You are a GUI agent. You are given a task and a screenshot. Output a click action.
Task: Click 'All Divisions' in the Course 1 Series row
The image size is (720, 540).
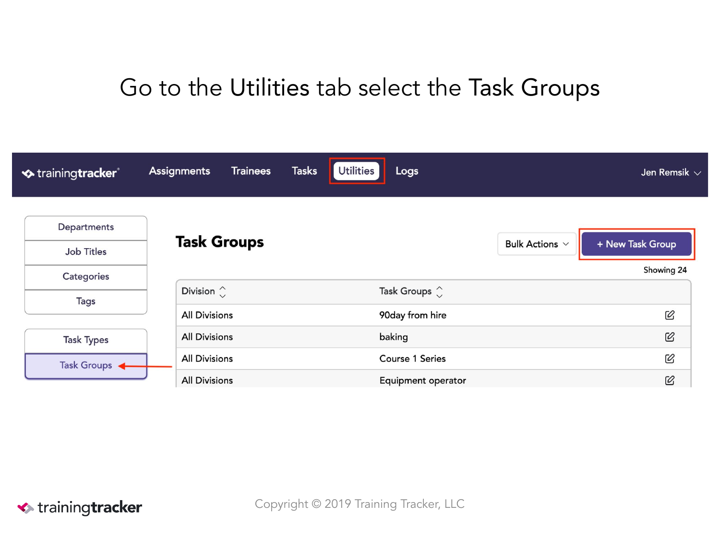pos(207,359)
